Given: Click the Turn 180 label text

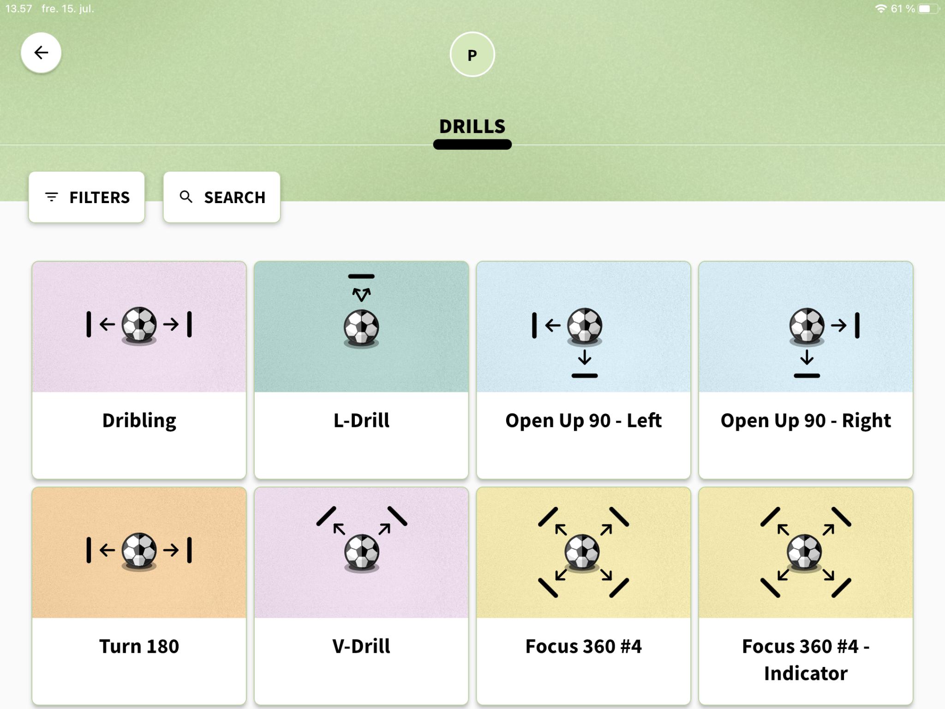Looking at the screenshot, I should pos(139,646).
